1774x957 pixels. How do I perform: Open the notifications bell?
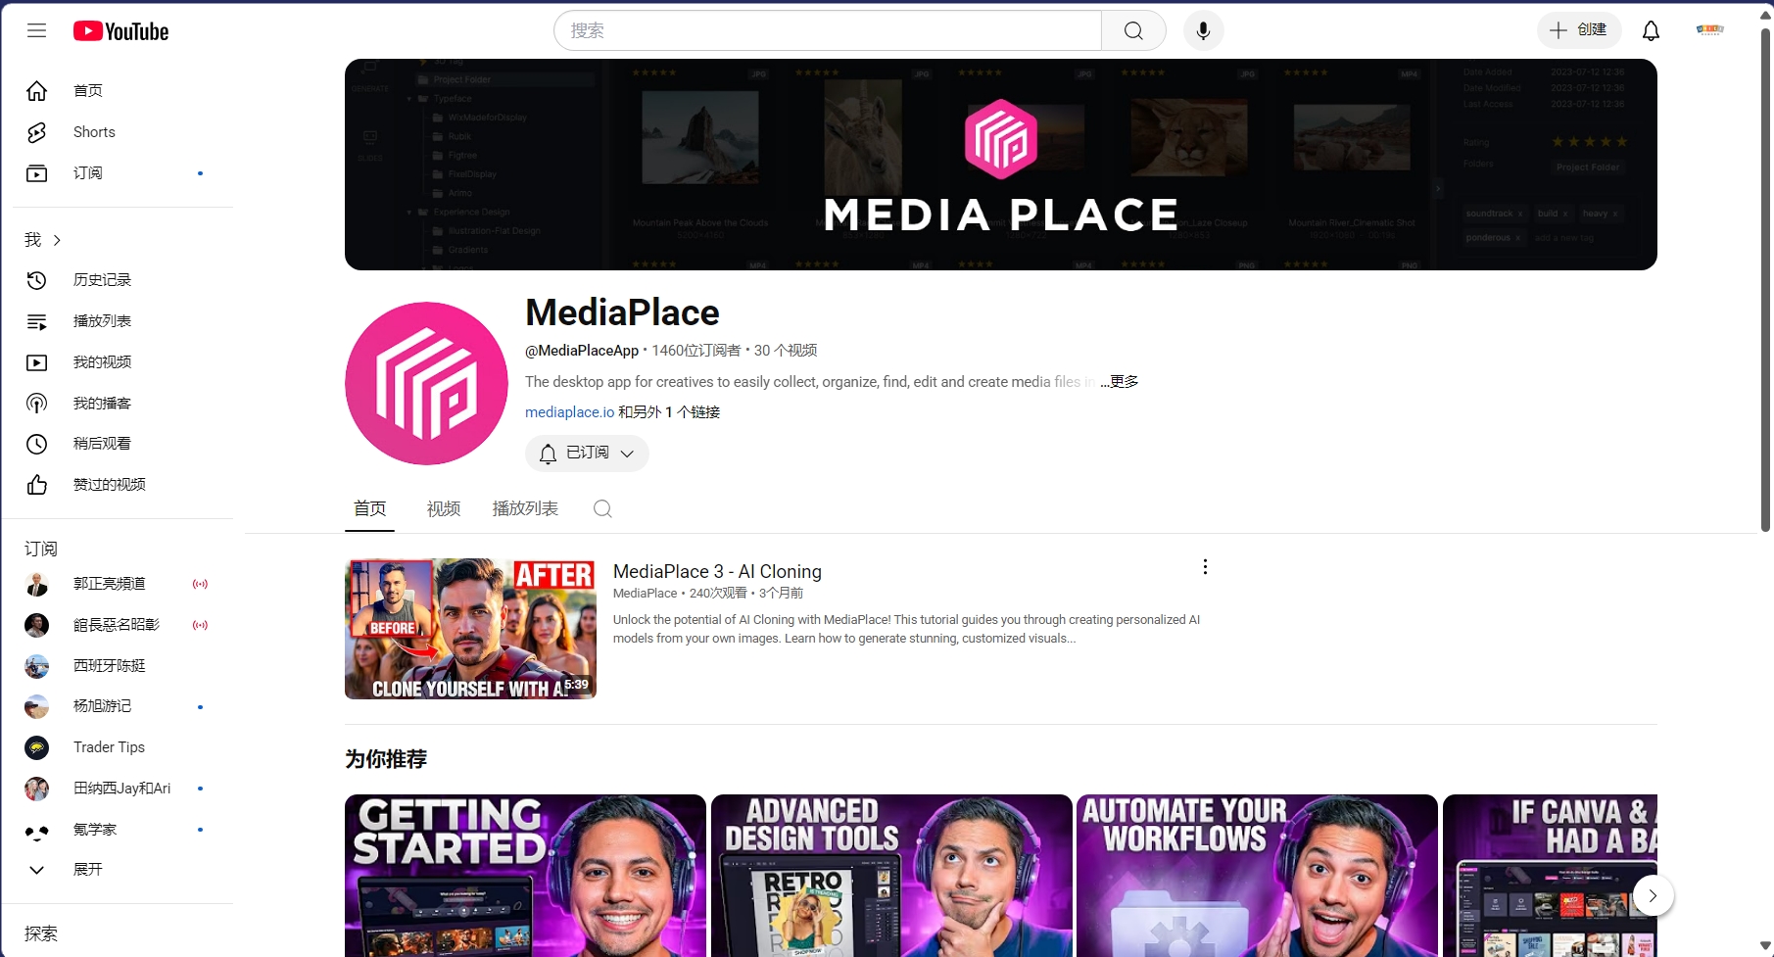click(x=1651, y=30)
